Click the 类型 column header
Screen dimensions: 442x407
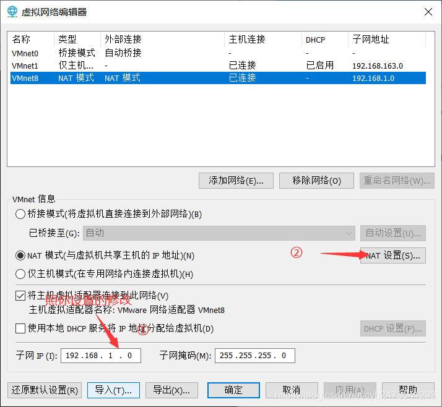[x=77, y=40]
